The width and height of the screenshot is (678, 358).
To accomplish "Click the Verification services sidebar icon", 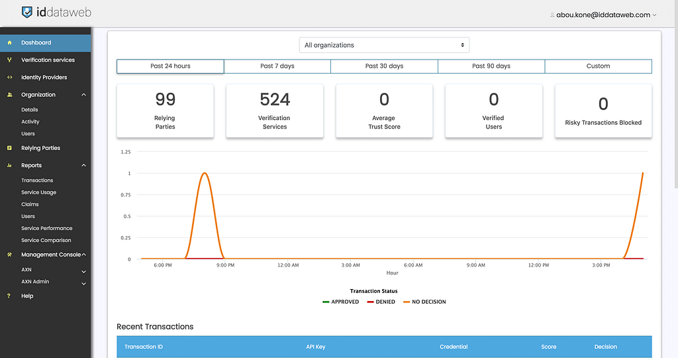I will point(9,60).
